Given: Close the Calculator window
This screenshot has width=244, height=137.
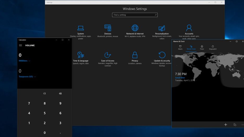Looking at the screenshot, I should (69, 40).
